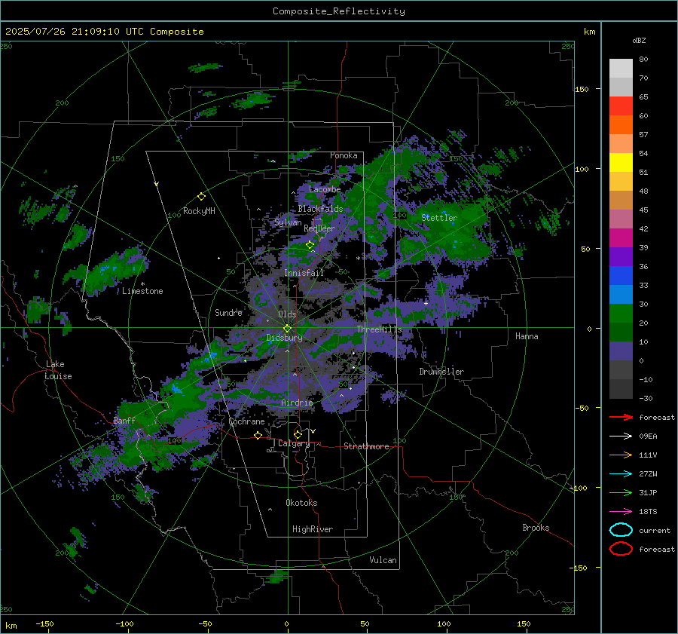
Task: Click the Calgary city label
Action: click(x=294, y=443)
